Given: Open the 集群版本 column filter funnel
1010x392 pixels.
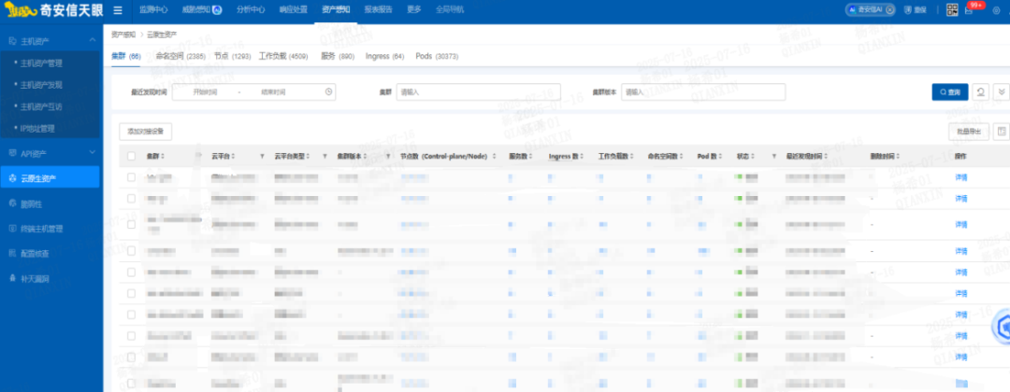Looking at the screenshot, I should point(388,156).
